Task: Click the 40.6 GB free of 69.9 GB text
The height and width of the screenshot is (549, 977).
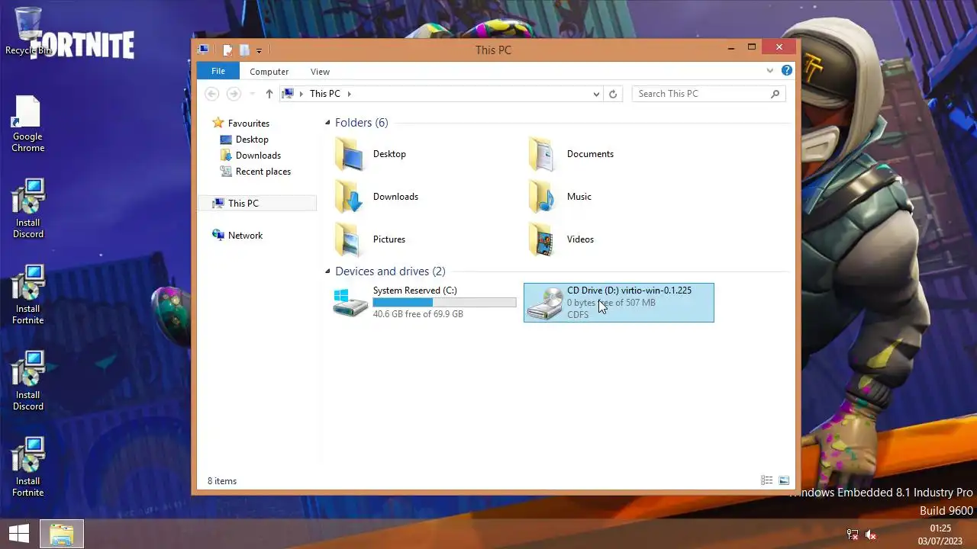Action: 418,314
